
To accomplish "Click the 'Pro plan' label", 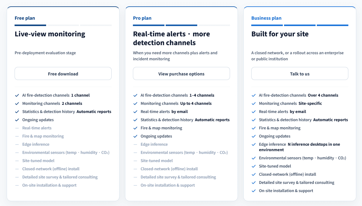I will point(142,18).
